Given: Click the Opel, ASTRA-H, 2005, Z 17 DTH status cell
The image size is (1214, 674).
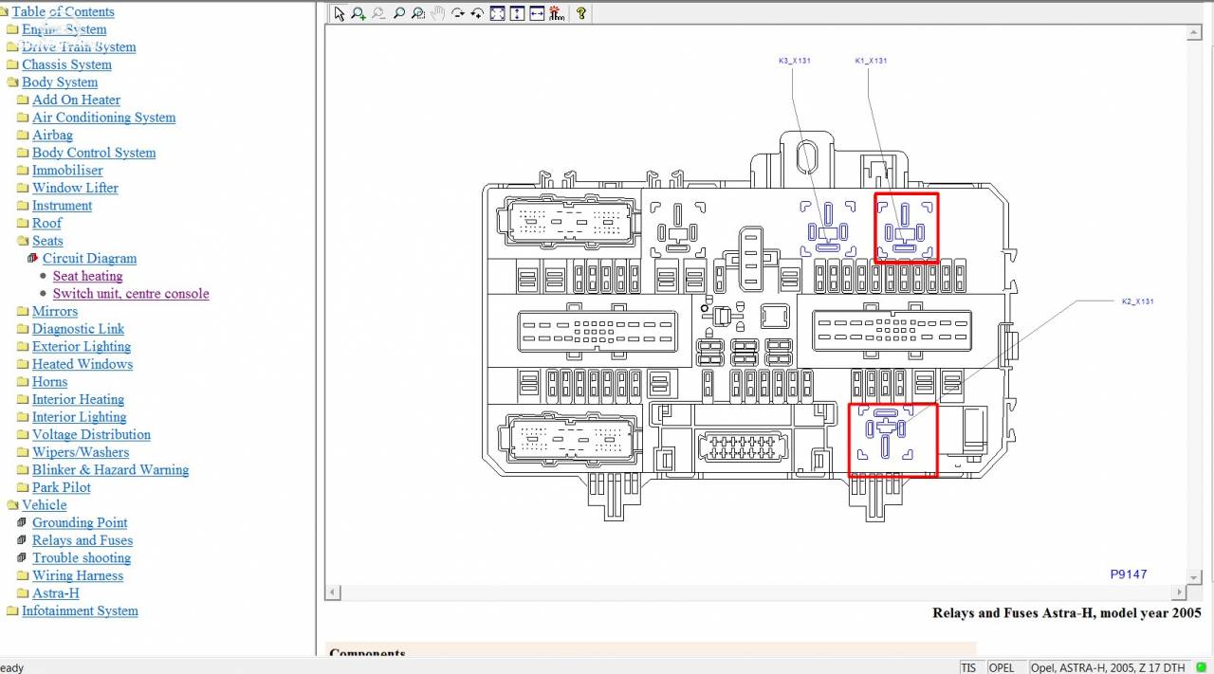Looking at the screenshot, I should pyautogui.click(x=1108, y=667).
